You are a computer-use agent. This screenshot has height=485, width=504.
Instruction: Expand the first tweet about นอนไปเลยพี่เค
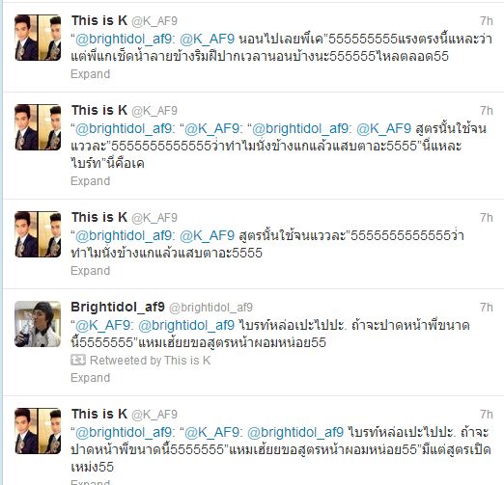tap(91, 74)
